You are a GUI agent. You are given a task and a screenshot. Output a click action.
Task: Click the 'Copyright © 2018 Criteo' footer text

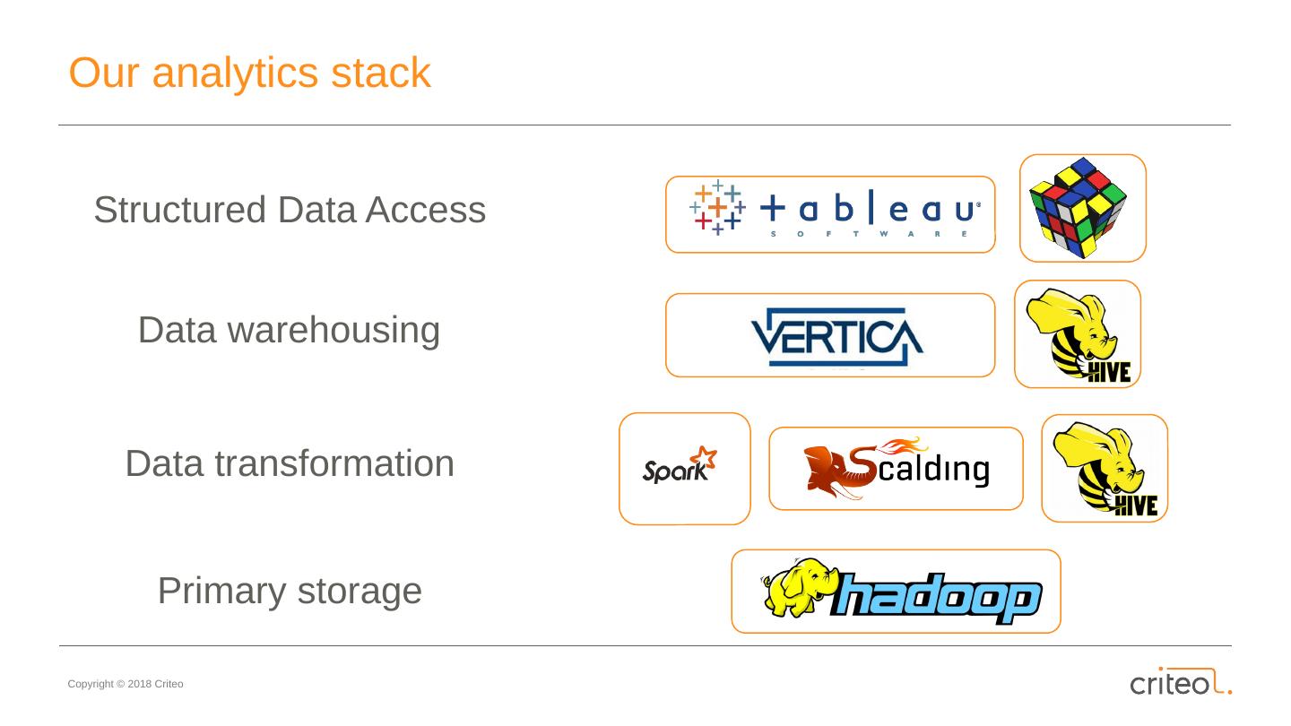pos(126,684)
